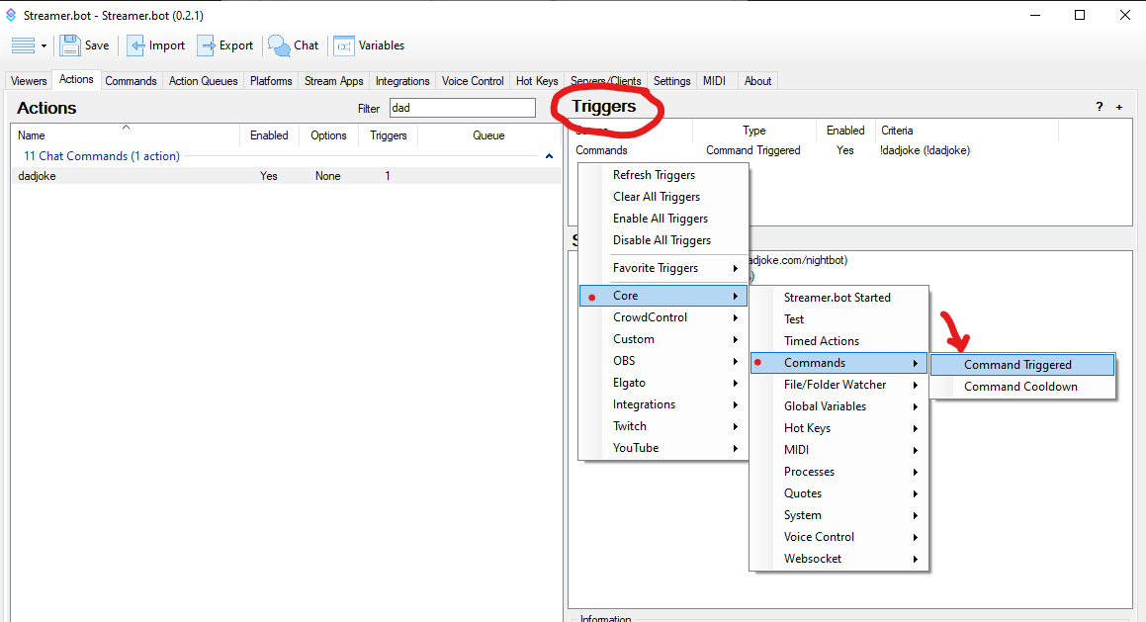Select Refresh Triggers in context menu
The width and height of the screenshot is (1146, 622).
(x=663, y=175)
